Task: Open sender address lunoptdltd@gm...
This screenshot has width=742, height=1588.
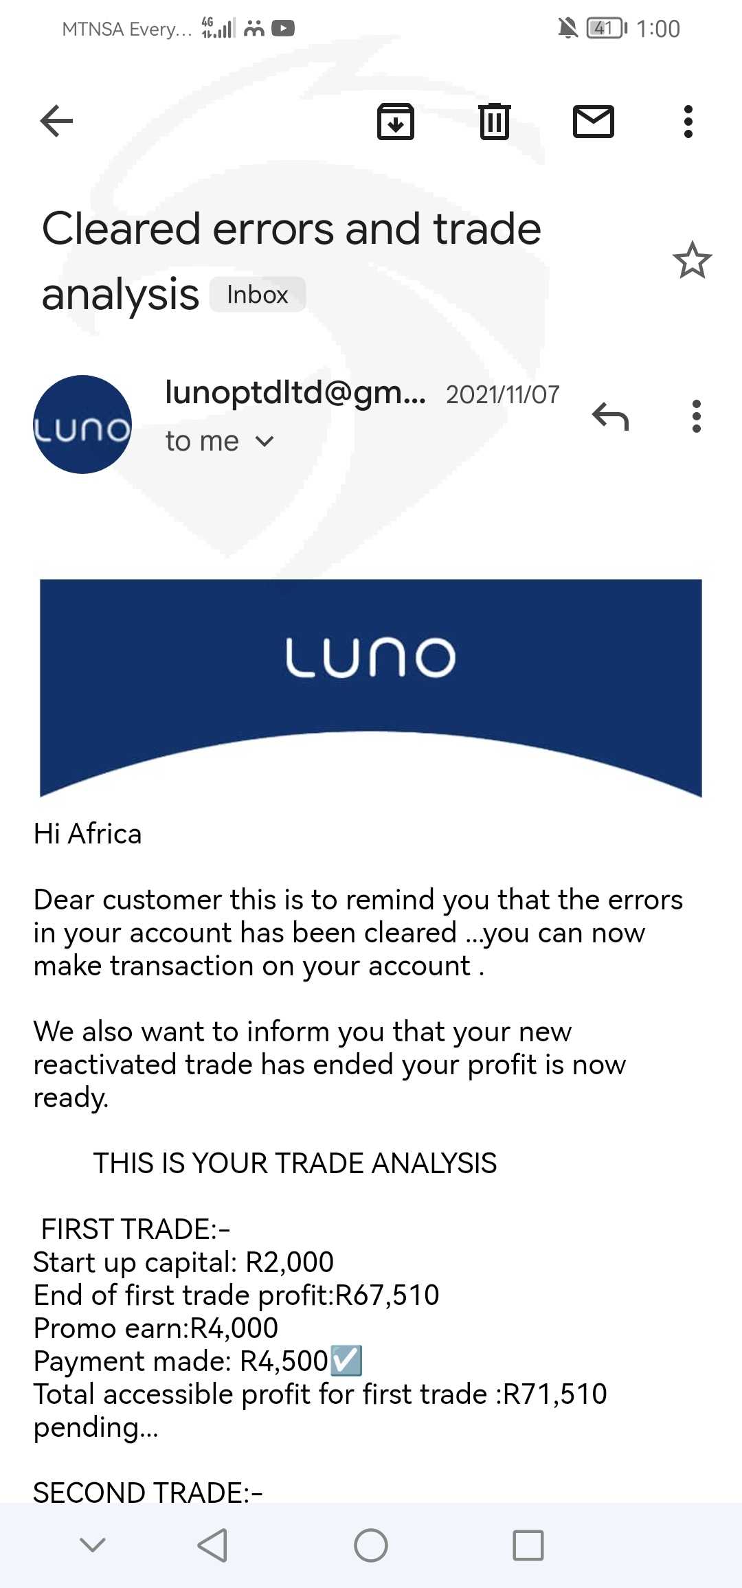Action: pyautogui.click(x=295, y=393)
